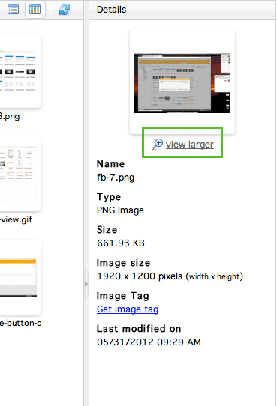This screenshot has height=406, width=277.
Task: Click the file name fb-7.png
Action: pyautogui.click(x=116, y=178)
